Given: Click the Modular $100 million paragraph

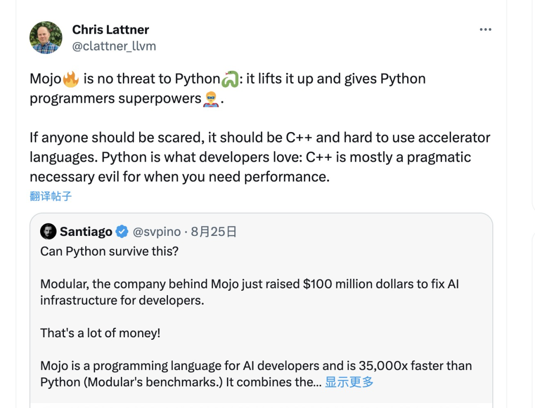Looking at the screenshot, I should 249,292.
